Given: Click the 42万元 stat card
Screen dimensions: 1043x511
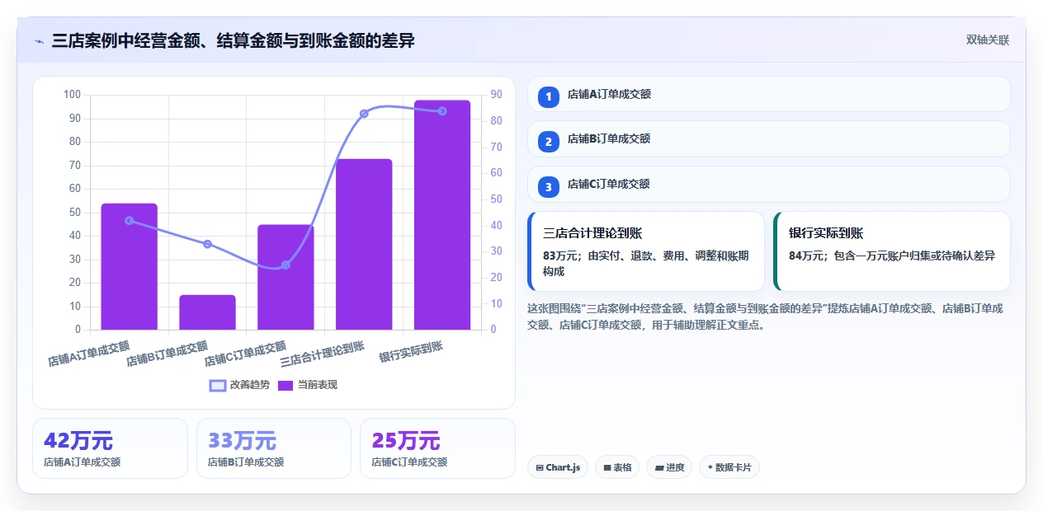Looking at the screenshot, I should (110, 448).
